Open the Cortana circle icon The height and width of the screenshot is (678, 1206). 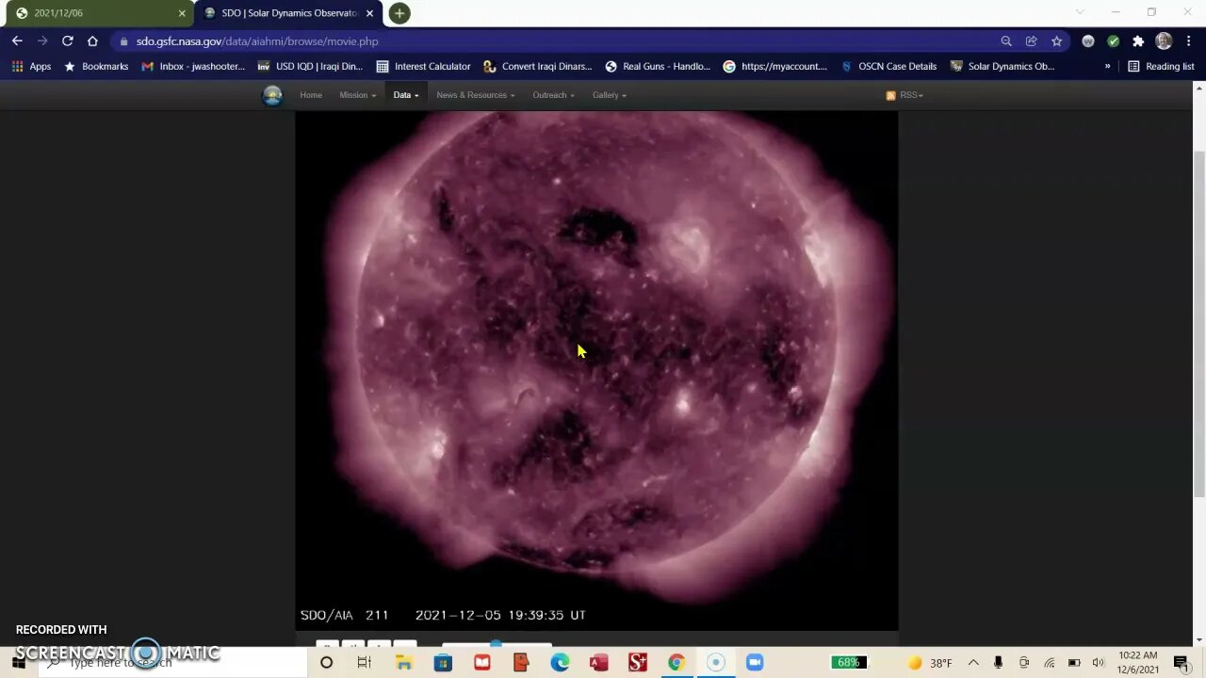[x=326, y=663]
